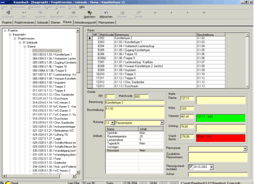Click the Details toolbar icon
This screenshot has width=254, height=184.
(139, 13)
